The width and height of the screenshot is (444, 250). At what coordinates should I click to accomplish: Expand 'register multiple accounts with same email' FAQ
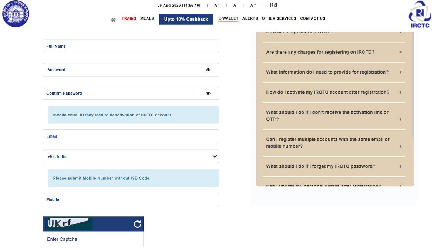pos(334,143)
